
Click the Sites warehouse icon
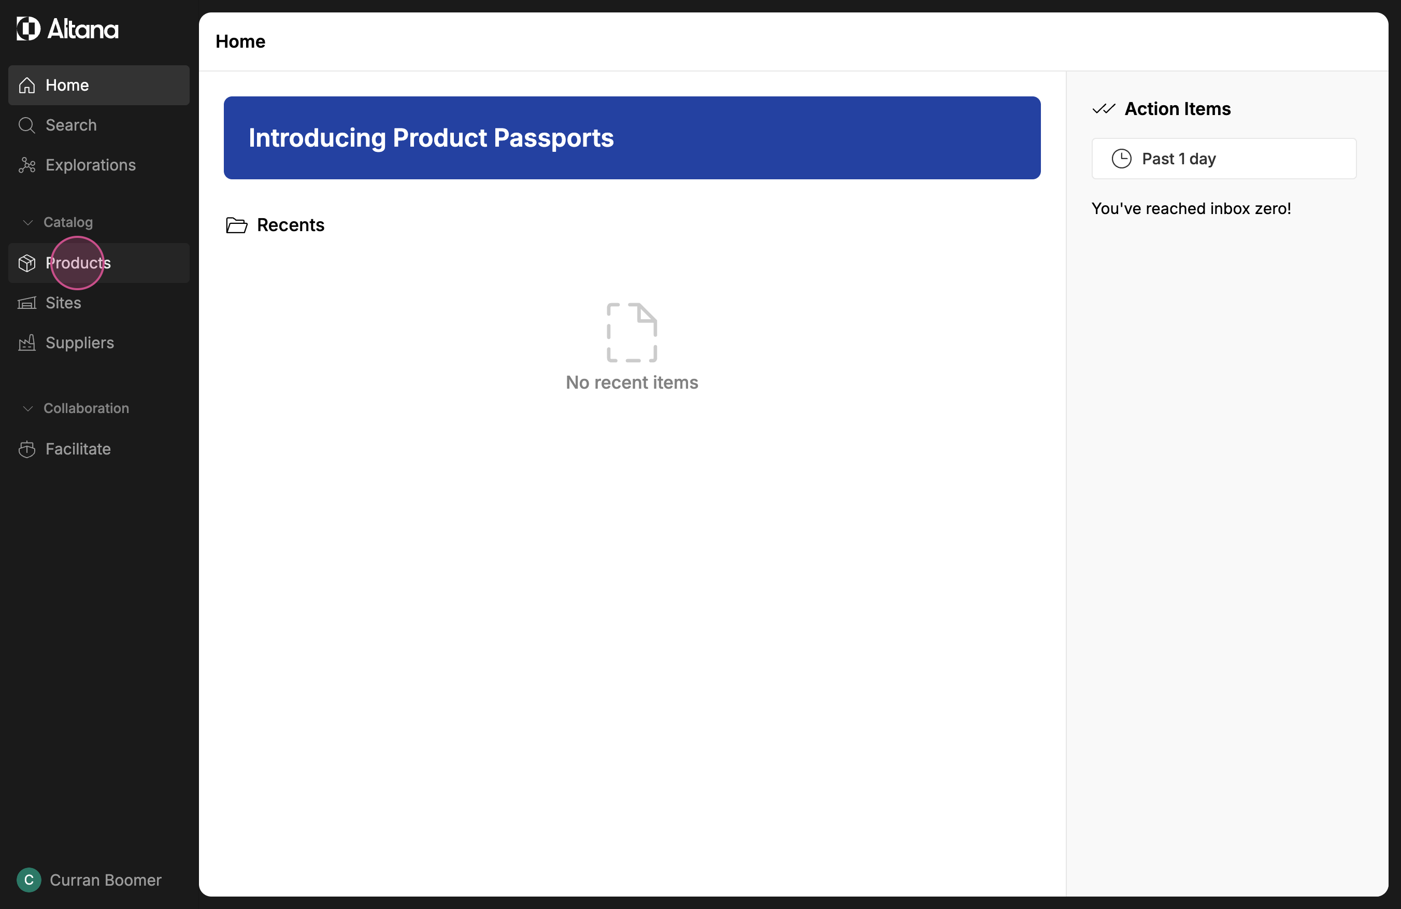tap(27, 303)
